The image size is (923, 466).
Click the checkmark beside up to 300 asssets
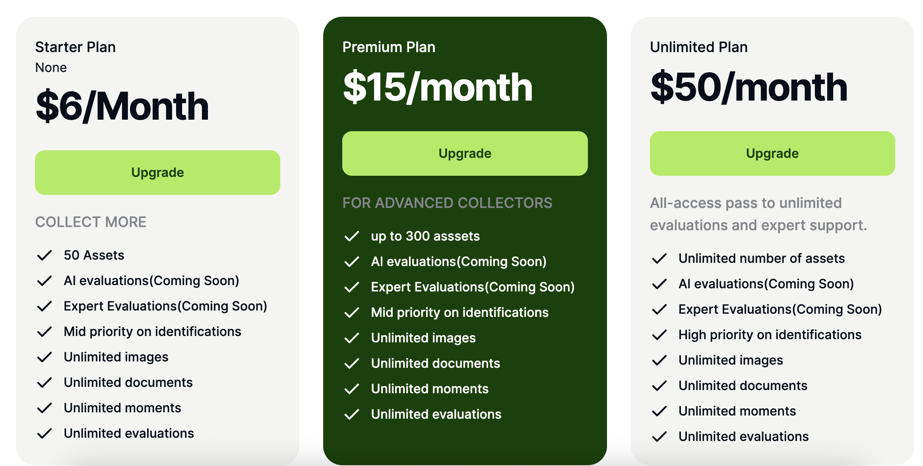click(x=352, y=236)
